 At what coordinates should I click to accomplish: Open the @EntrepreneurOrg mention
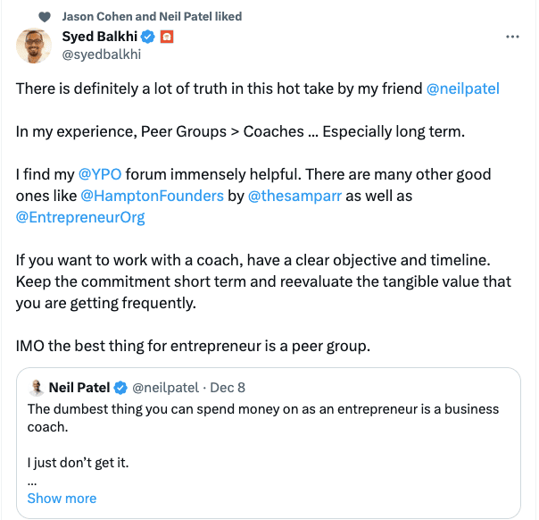(80, 216)
